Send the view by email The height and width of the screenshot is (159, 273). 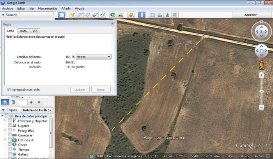pyautogui.click(x=152, y=15)
